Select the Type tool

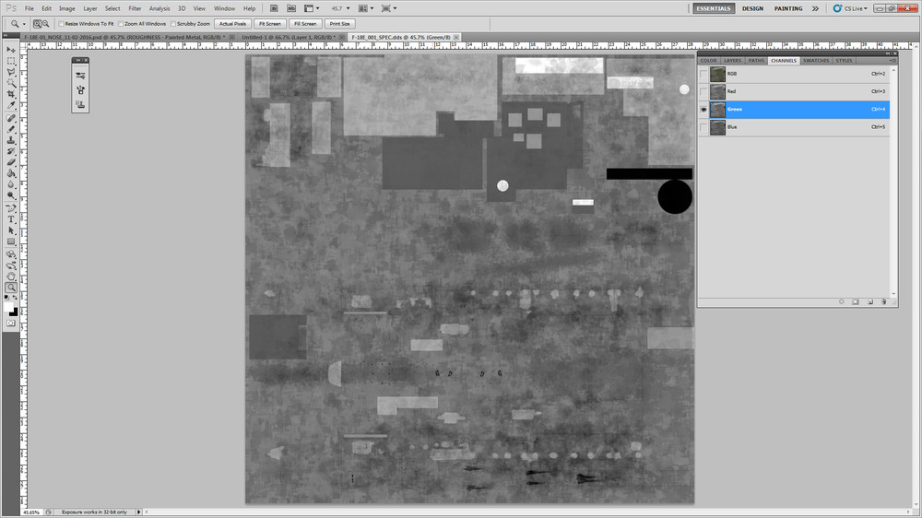(x=11, y=220)
